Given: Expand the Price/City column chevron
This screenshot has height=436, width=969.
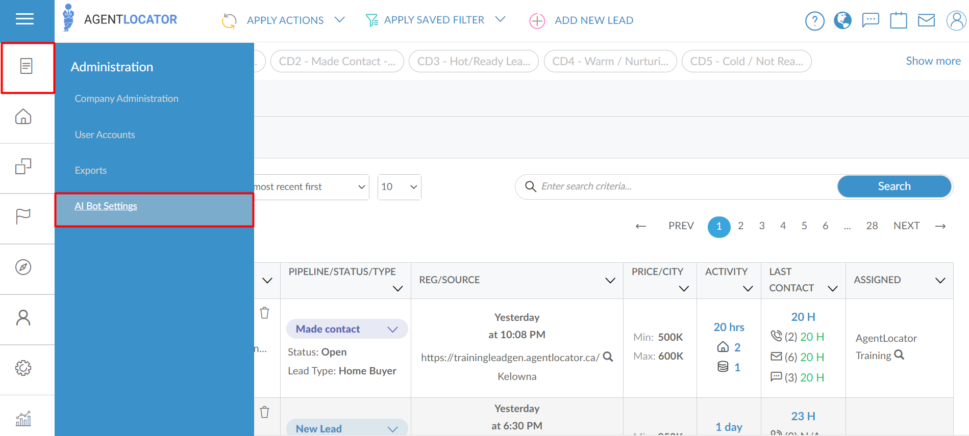Looking at the screenshot, I should pyautogui.click(x=684, y=289).
